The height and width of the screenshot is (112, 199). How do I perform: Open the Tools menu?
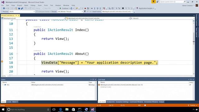pos(46,5)
